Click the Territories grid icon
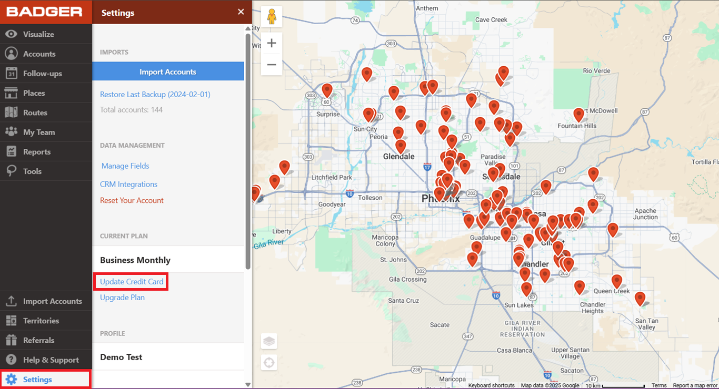The height and width of the screenshot is (389, 719). coord(11,321)
